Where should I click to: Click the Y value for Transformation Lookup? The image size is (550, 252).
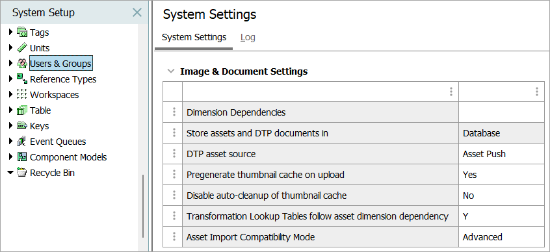coord(502,216)
